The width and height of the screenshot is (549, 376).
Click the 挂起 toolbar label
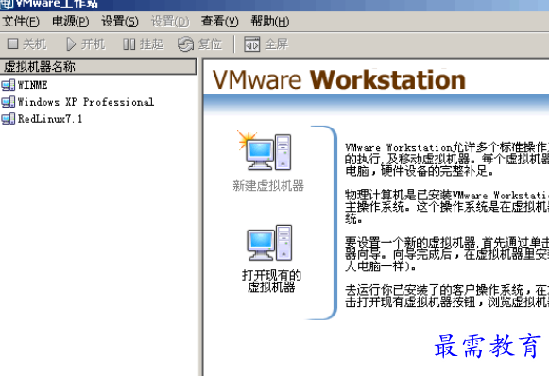151,44
